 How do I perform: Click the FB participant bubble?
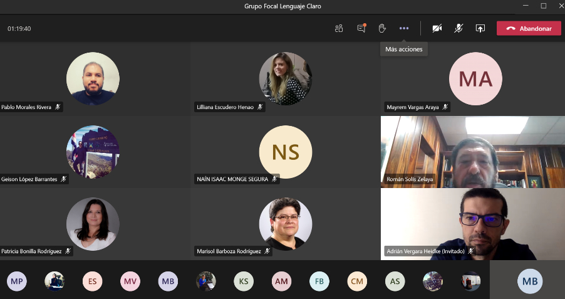click(319, 281)
